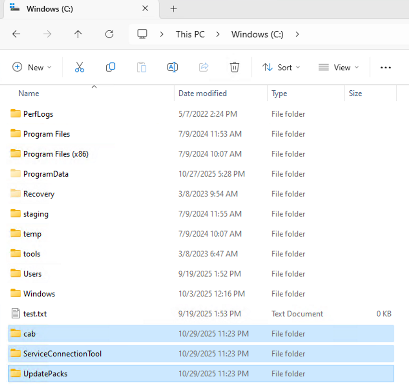The width and height of the screenshot is (409, 386).
Task: Click the Delete trash can icon
Action: click(x=234, y=67)
